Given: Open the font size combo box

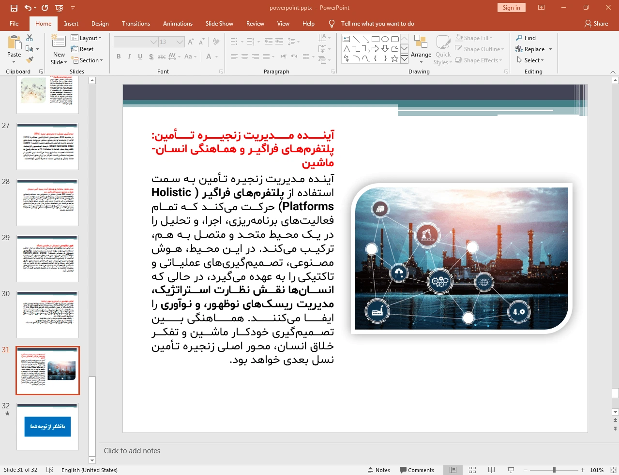Looking at the screenshot, I should 171,42.
